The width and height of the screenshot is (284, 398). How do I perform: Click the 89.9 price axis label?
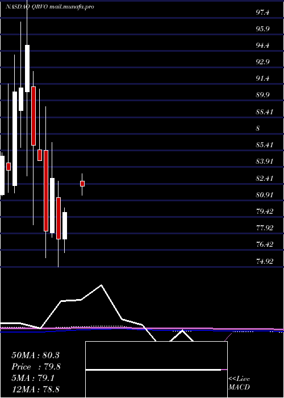click(x=262, y=95)
